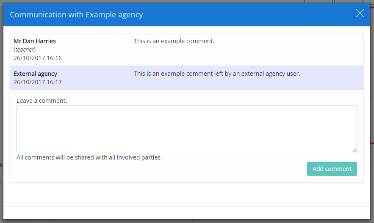Image resolution: width=374 pixels, height=223 pixels.
Task: Focus the Leave a comment text area
Action: 186,129
